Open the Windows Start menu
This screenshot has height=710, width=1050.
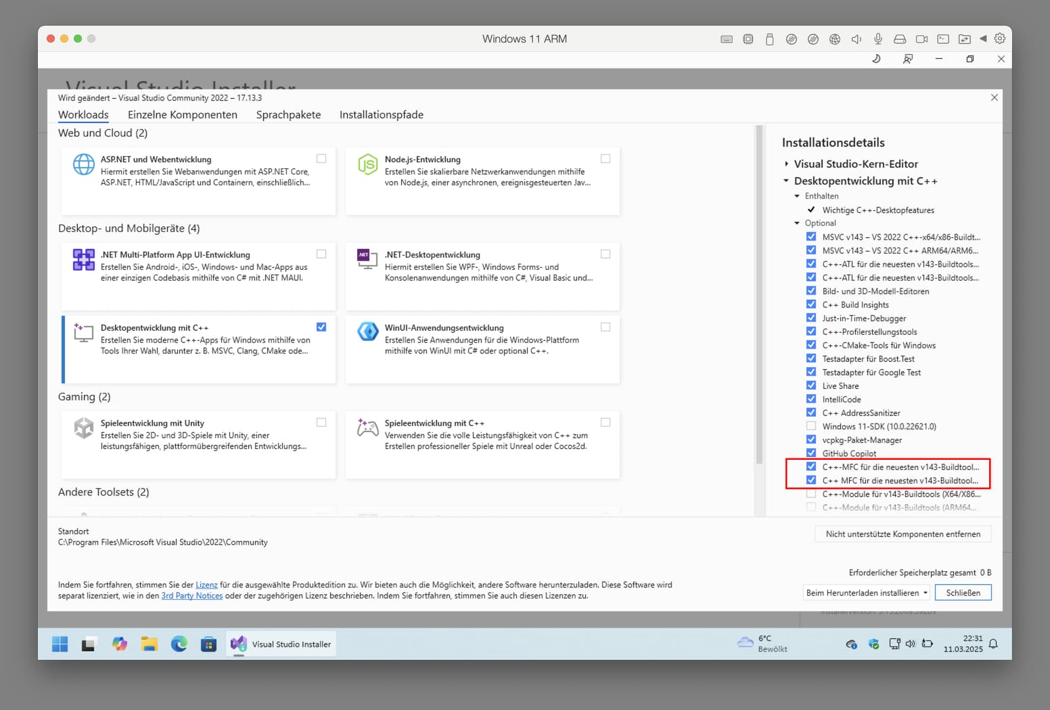point(60,644)
